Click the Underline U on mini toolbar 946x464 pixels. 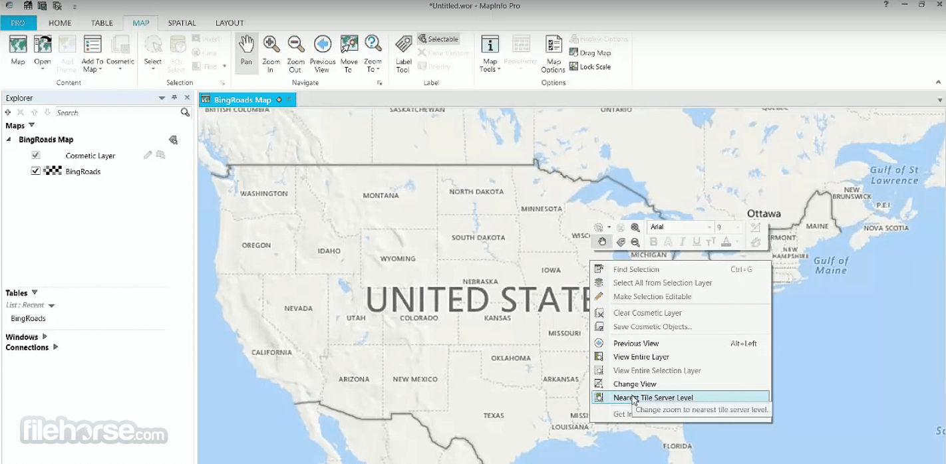697,242
